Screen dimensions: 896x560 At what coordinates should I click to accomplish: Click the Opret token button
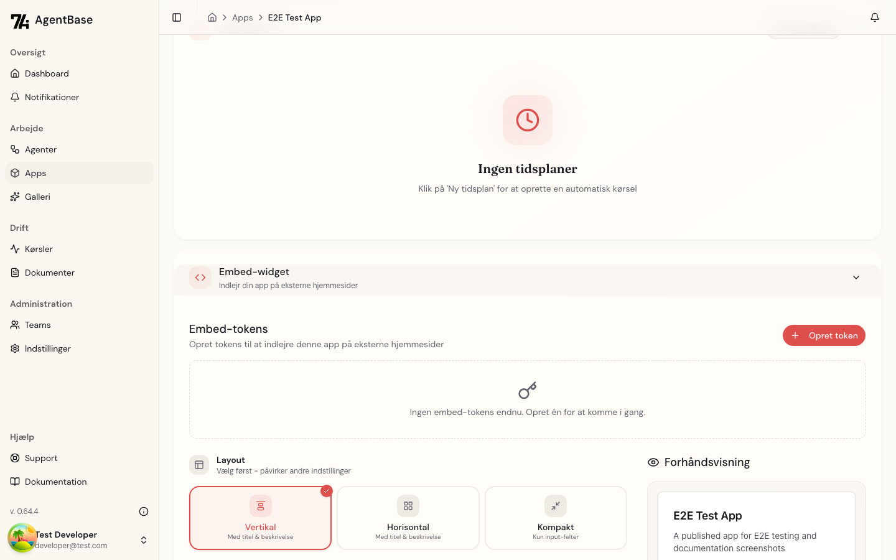[824, 335]
